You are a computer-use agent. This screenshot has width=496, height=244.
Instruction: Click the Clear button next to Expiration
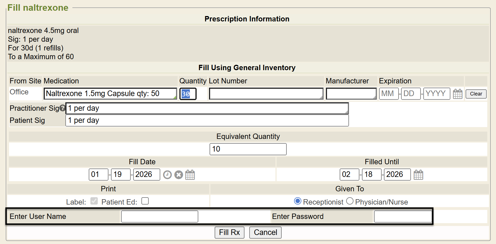(x=476, y=94)
